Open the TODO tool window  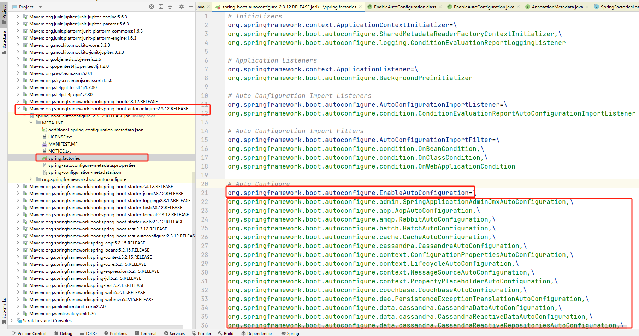88,333
